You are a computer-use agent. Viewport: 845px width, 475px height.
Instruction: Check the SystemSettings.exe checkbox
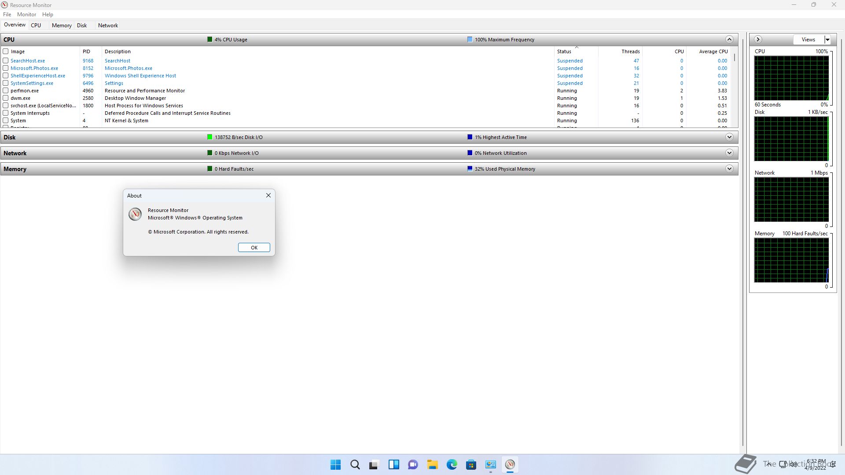click(x=6, y=83)
